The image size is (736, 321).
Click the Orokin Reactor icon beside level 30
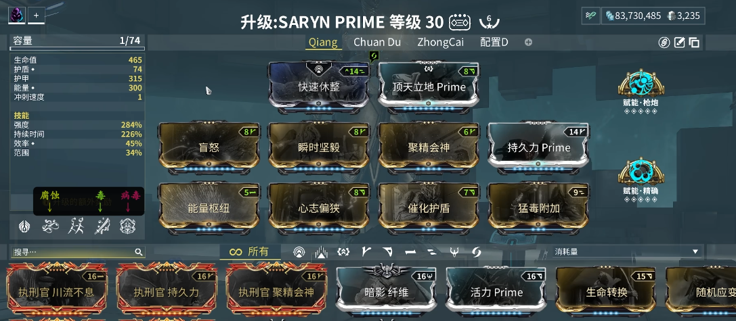tap(460, 22)
